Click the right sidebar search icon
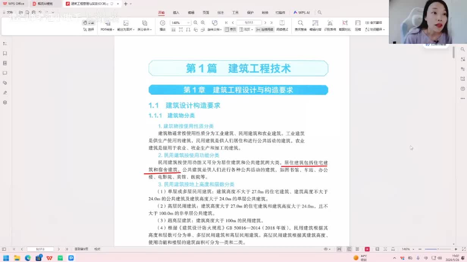Viewport: 467px width, 262px height. [x=462, y=49]
